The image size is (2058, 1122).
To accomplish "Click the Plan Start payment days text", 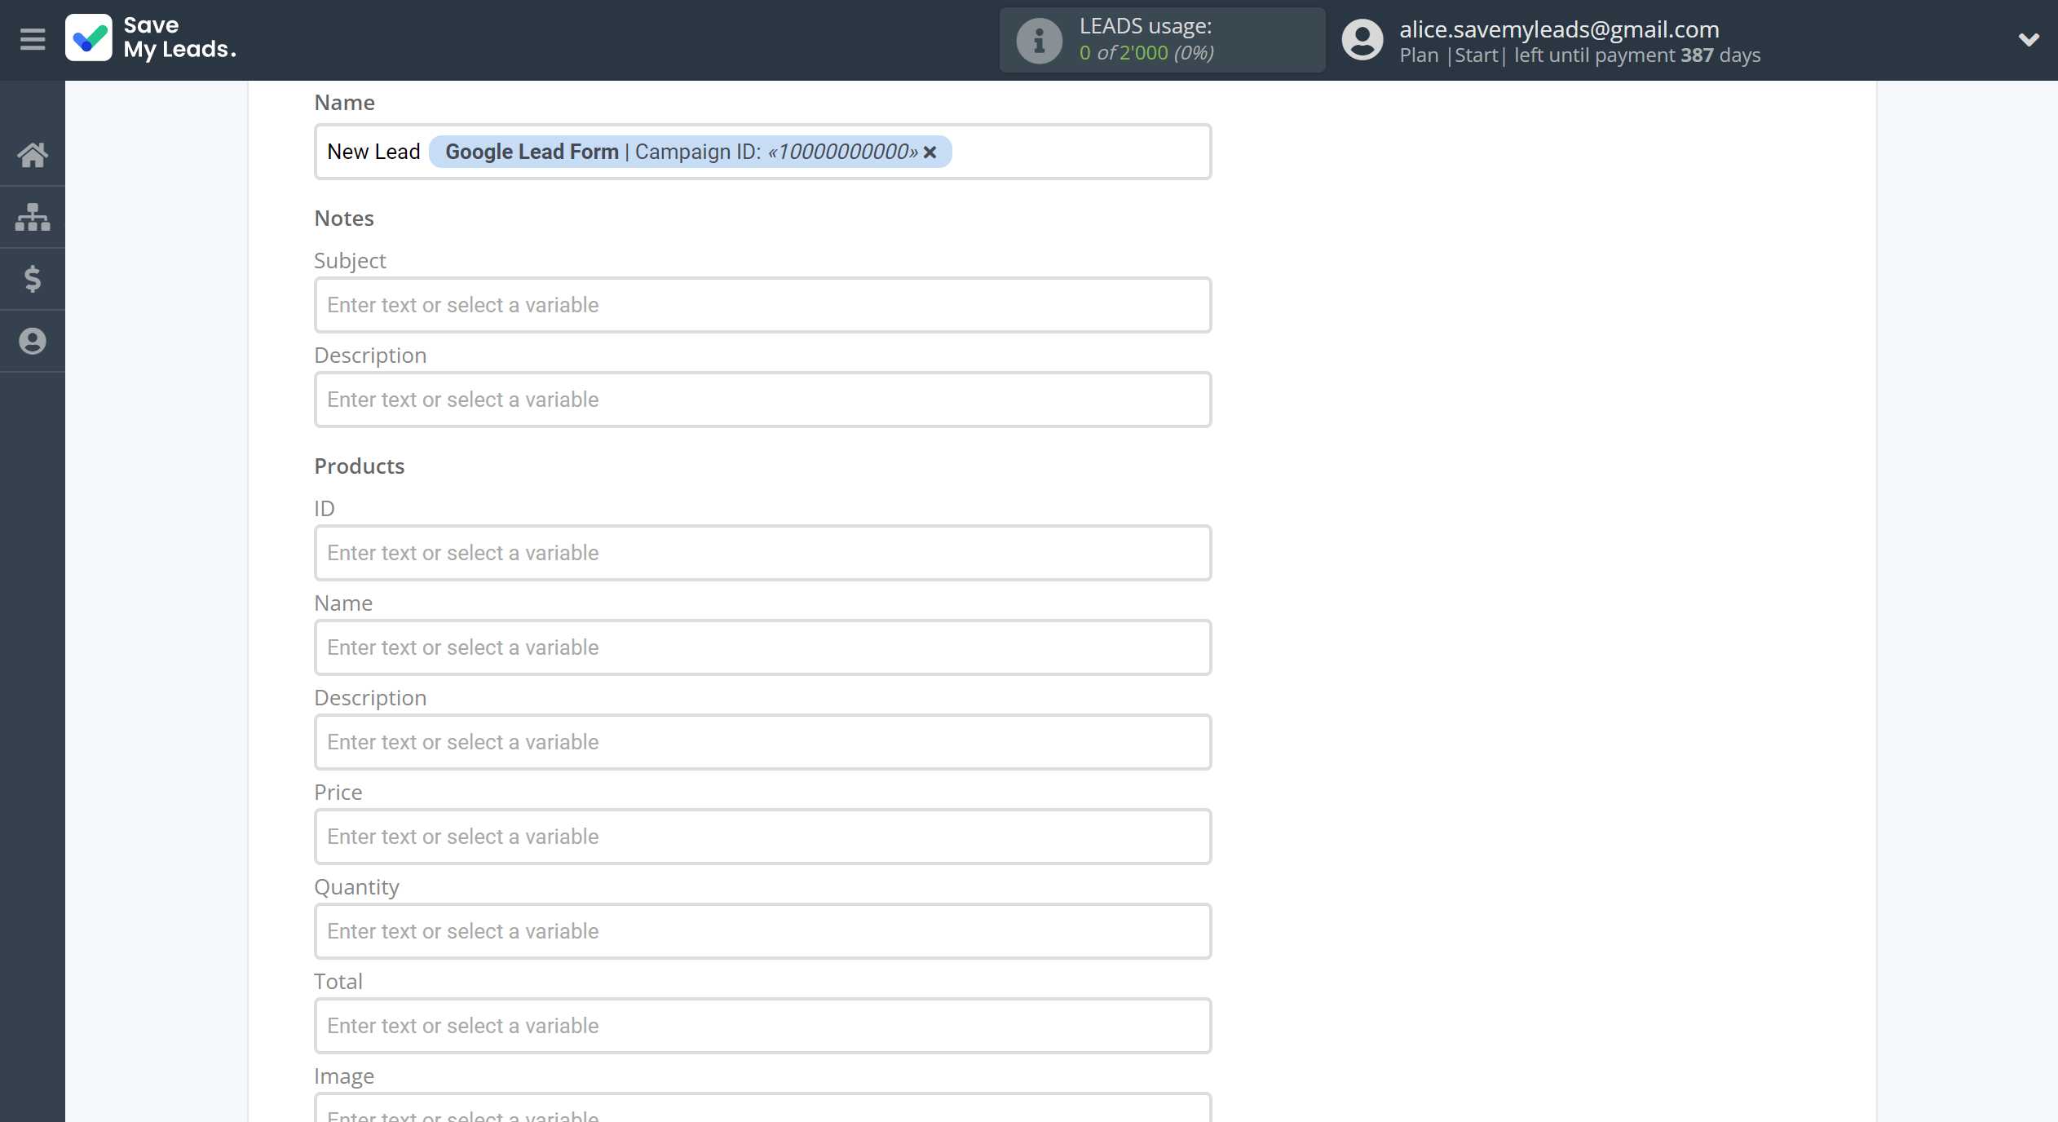I will pyautogui.click(x=1579, y=55).
